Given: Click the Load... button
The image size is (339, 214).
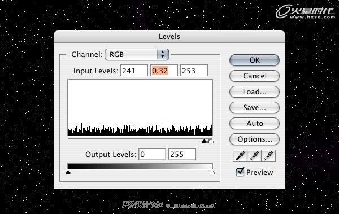Looking at the screenshot, I should click(x=254, y=91).
